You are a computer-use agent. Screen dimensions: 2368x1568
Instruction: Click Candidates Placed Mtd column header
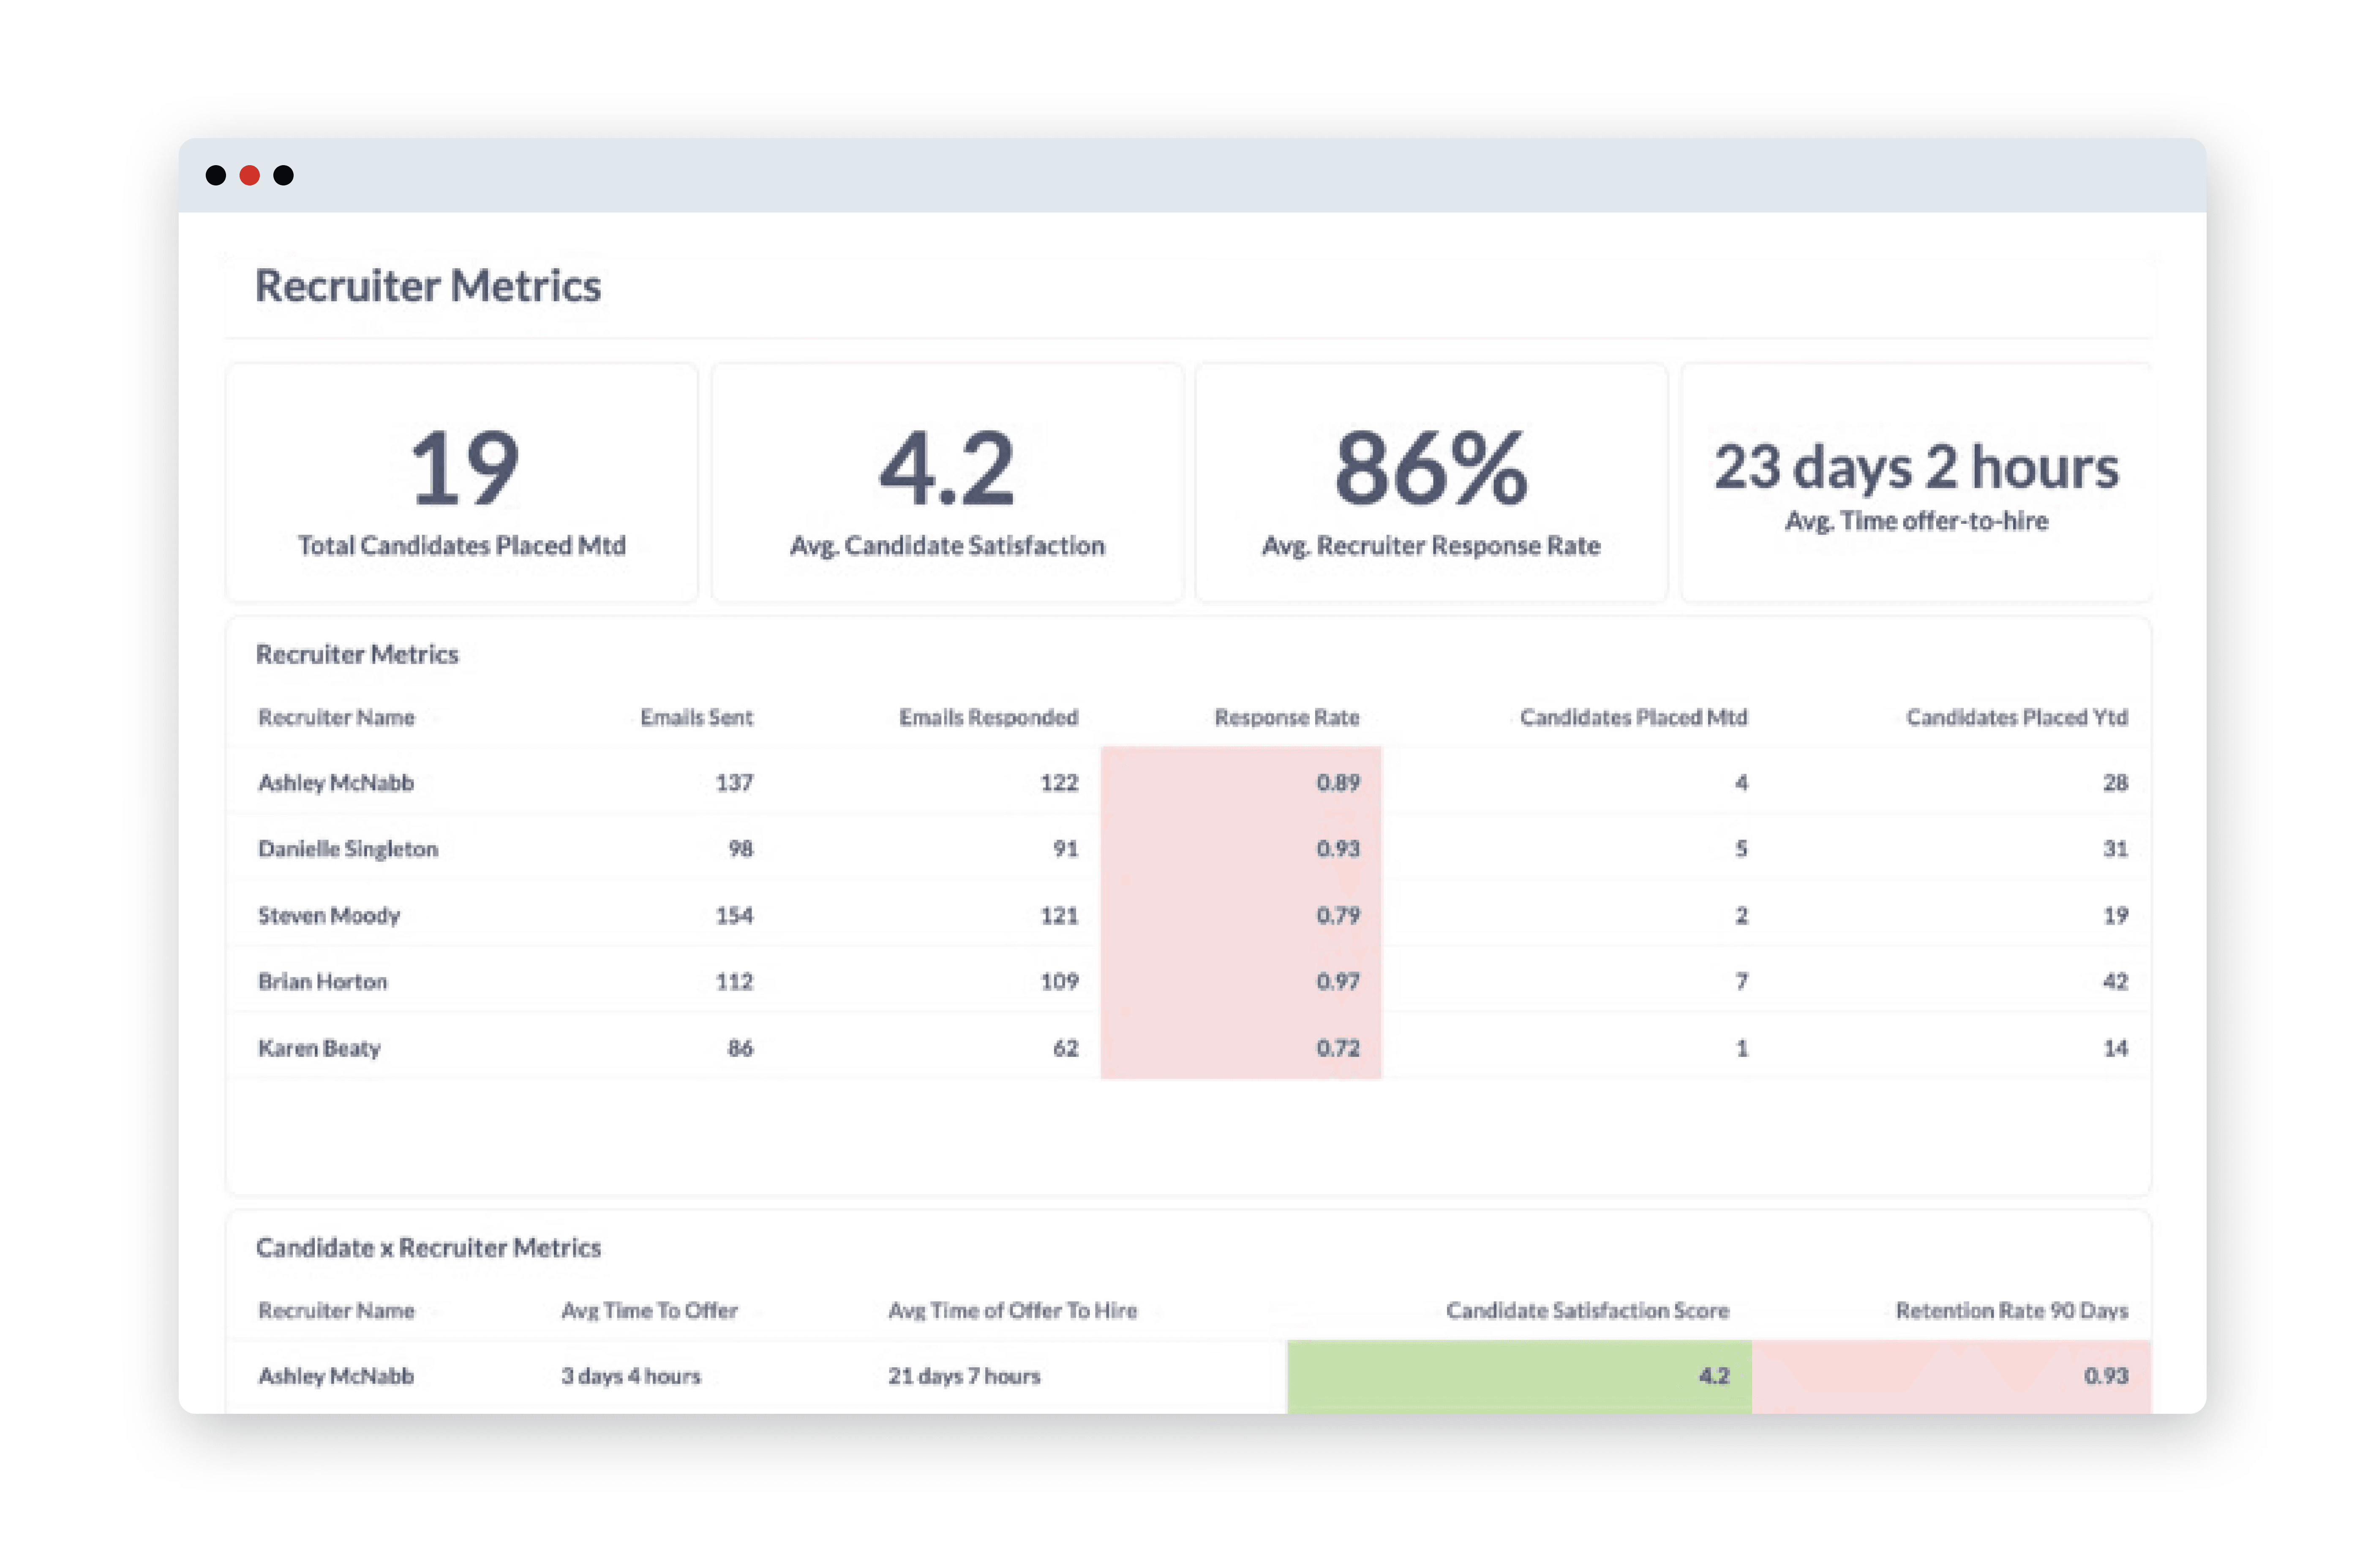(1633, 717)
